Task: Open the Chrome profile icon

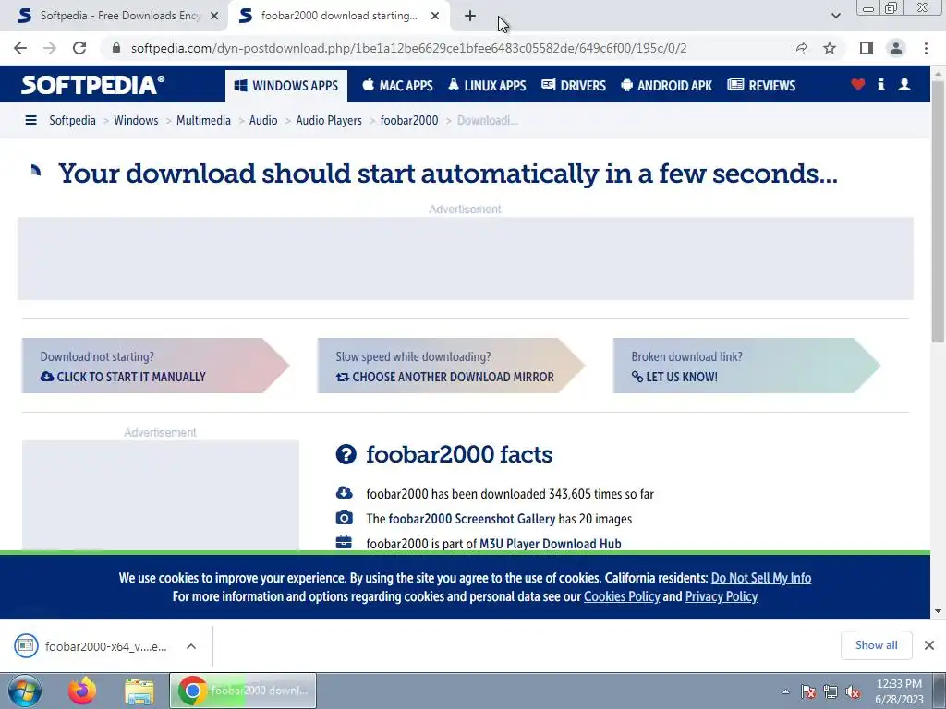Action: pyautogui.click(x=896, y=48)
